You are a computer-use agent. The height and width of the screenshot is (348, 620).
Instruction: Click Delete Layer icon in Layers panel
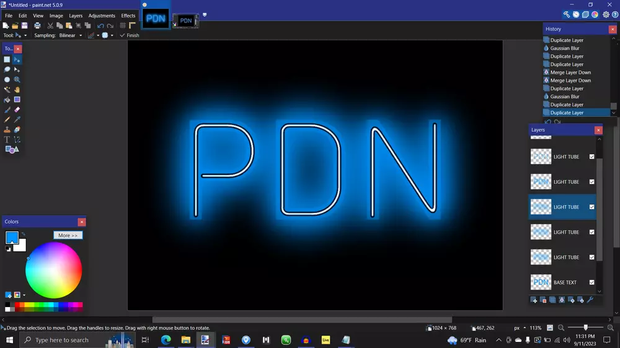pyautogui.click(x=543, y=300)
